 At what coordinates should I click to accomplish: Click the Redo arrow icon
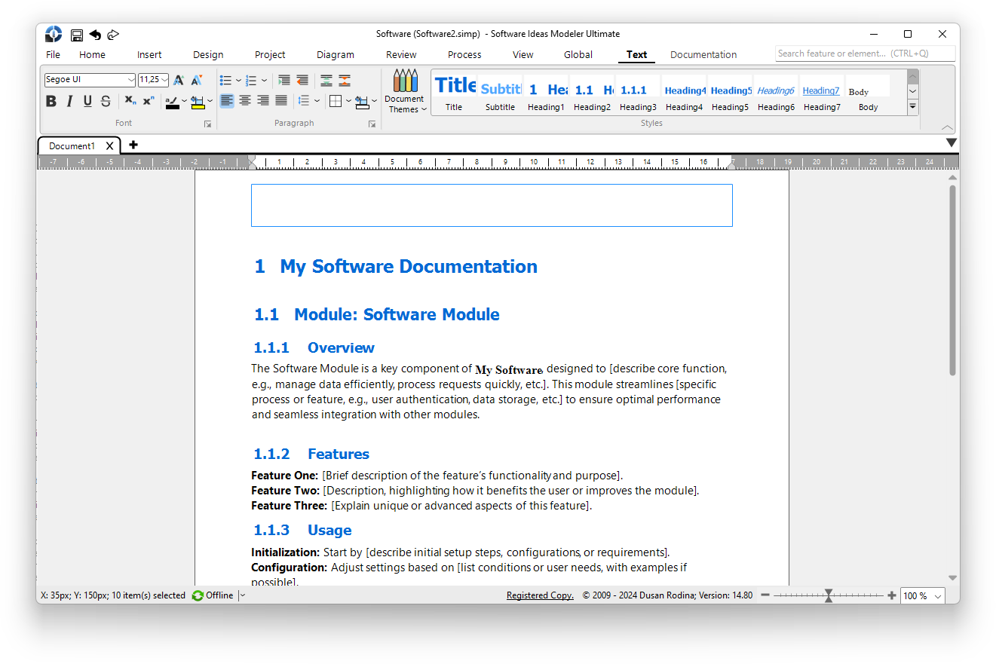pos(113,35)
